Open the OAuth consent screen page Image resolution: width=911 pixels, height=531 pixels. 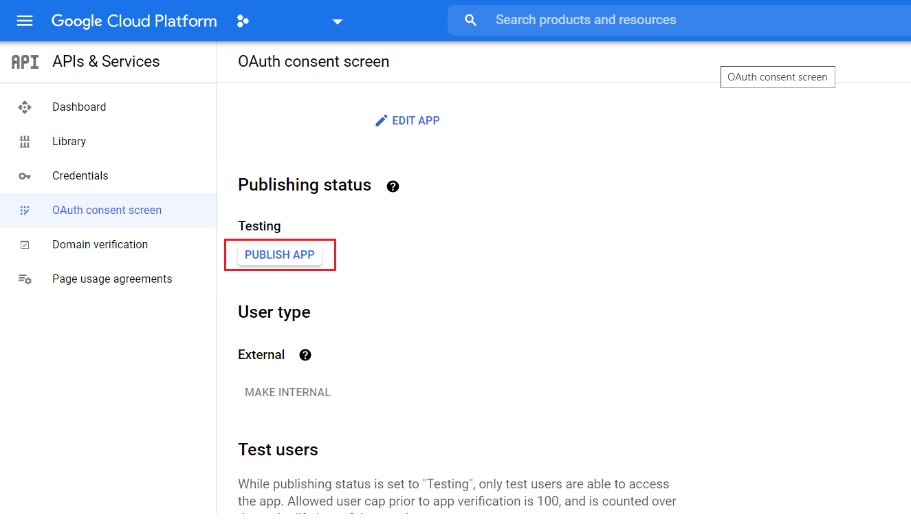pos(107,210)
